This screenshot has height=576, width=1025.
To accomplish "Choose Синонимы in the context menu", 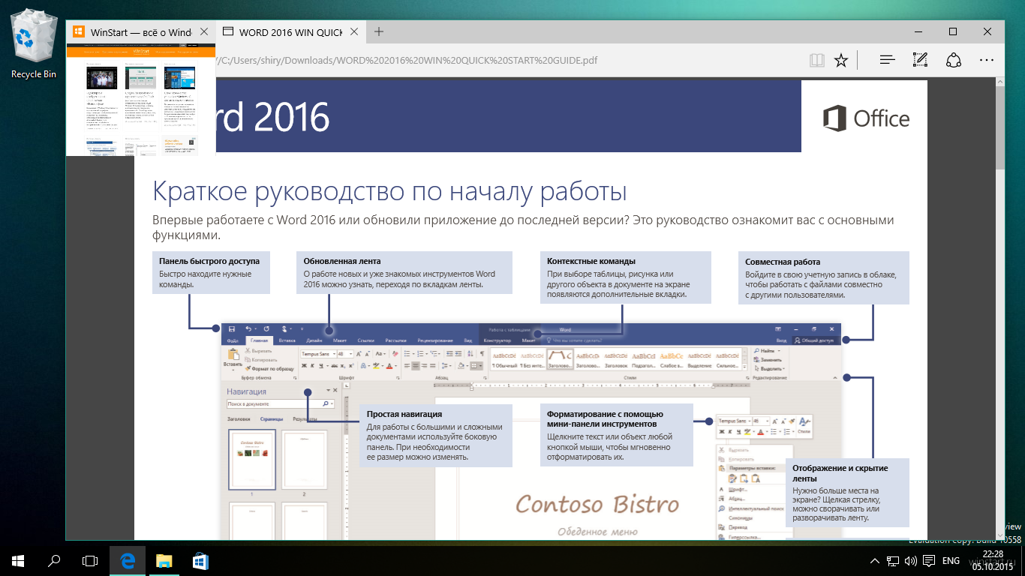I will [x=741, y=517].
